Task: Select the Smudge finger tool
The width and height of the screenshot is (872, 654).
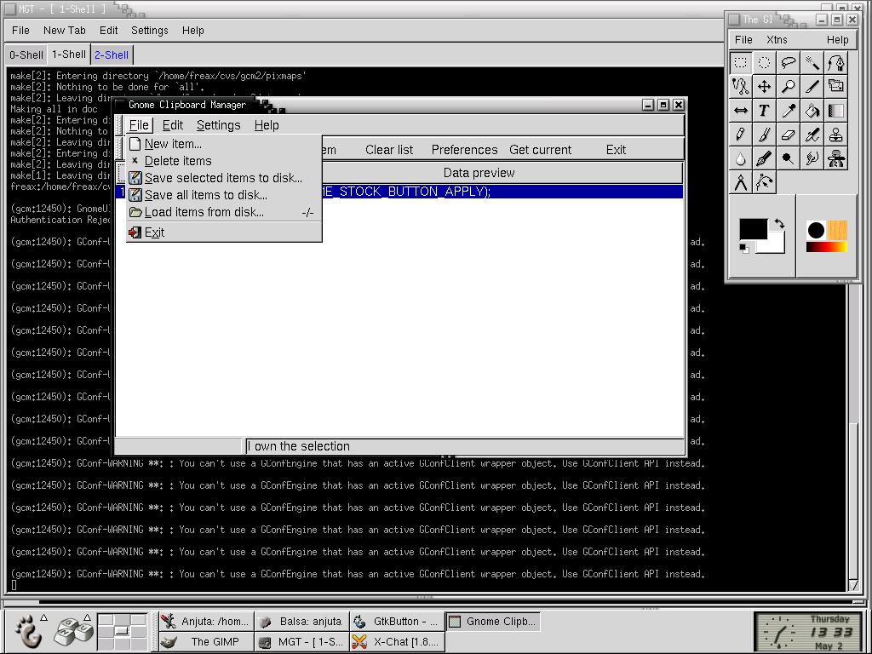Action: click(x=812, y=158)
